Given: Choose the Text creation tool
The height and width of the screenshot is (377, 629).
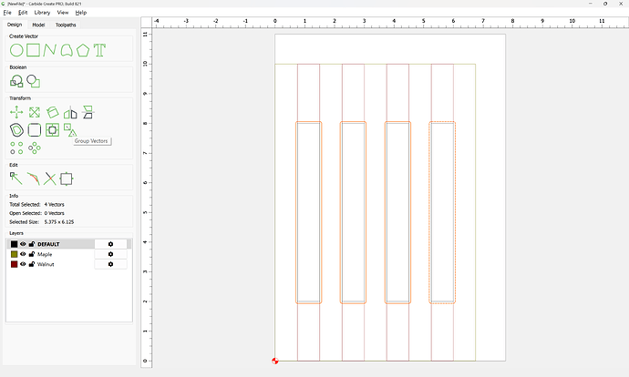Looking at the screenshot, I should click(x=100, y=50).
